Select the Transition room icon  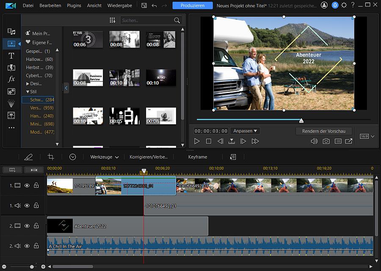(x=12, y=67)
